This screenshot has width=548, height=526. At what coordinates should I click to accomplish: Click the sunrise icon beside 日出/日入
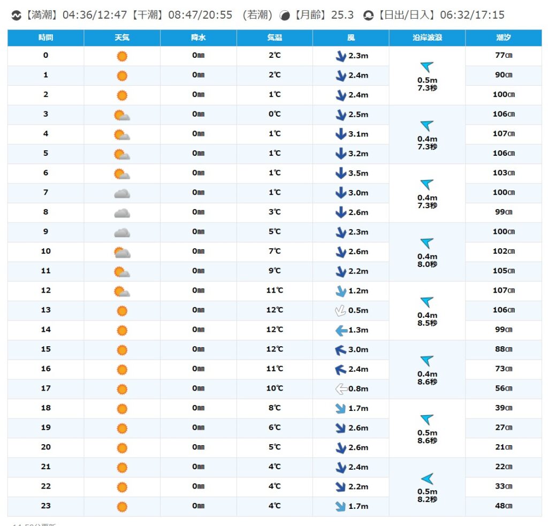(369, 16)
